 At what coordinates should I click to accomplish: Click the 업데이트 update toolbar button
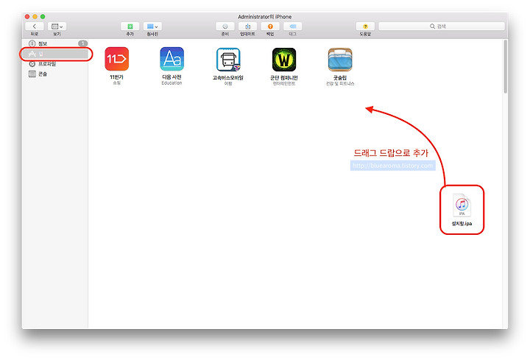coord(248,27)
